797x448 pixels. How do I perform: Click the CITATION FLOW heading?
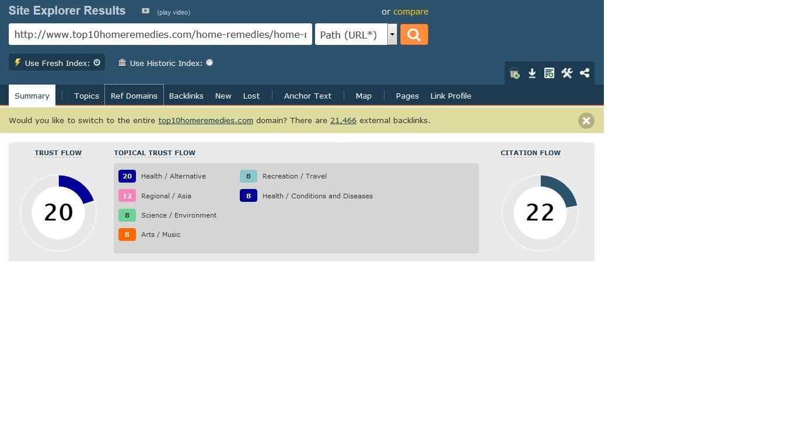[530, 153]
